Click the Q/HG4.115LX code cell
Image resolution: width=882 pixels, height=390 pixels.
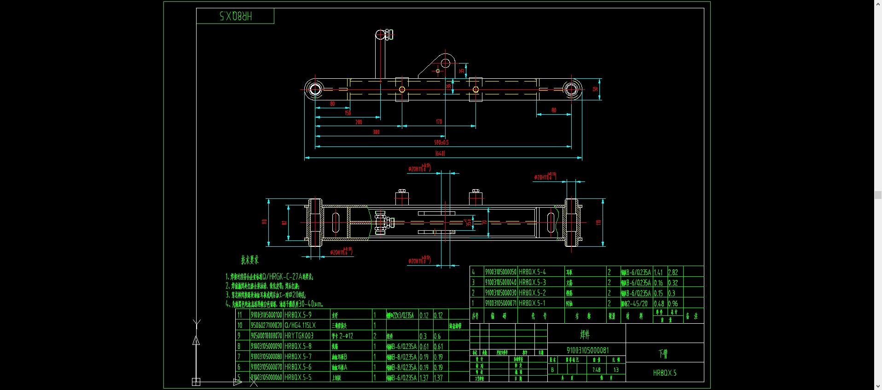click(x=300, y=325)
